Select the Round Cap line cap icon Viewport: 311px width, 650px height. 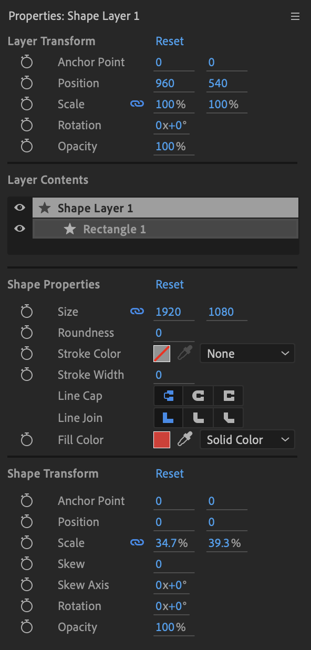[199, 396]
